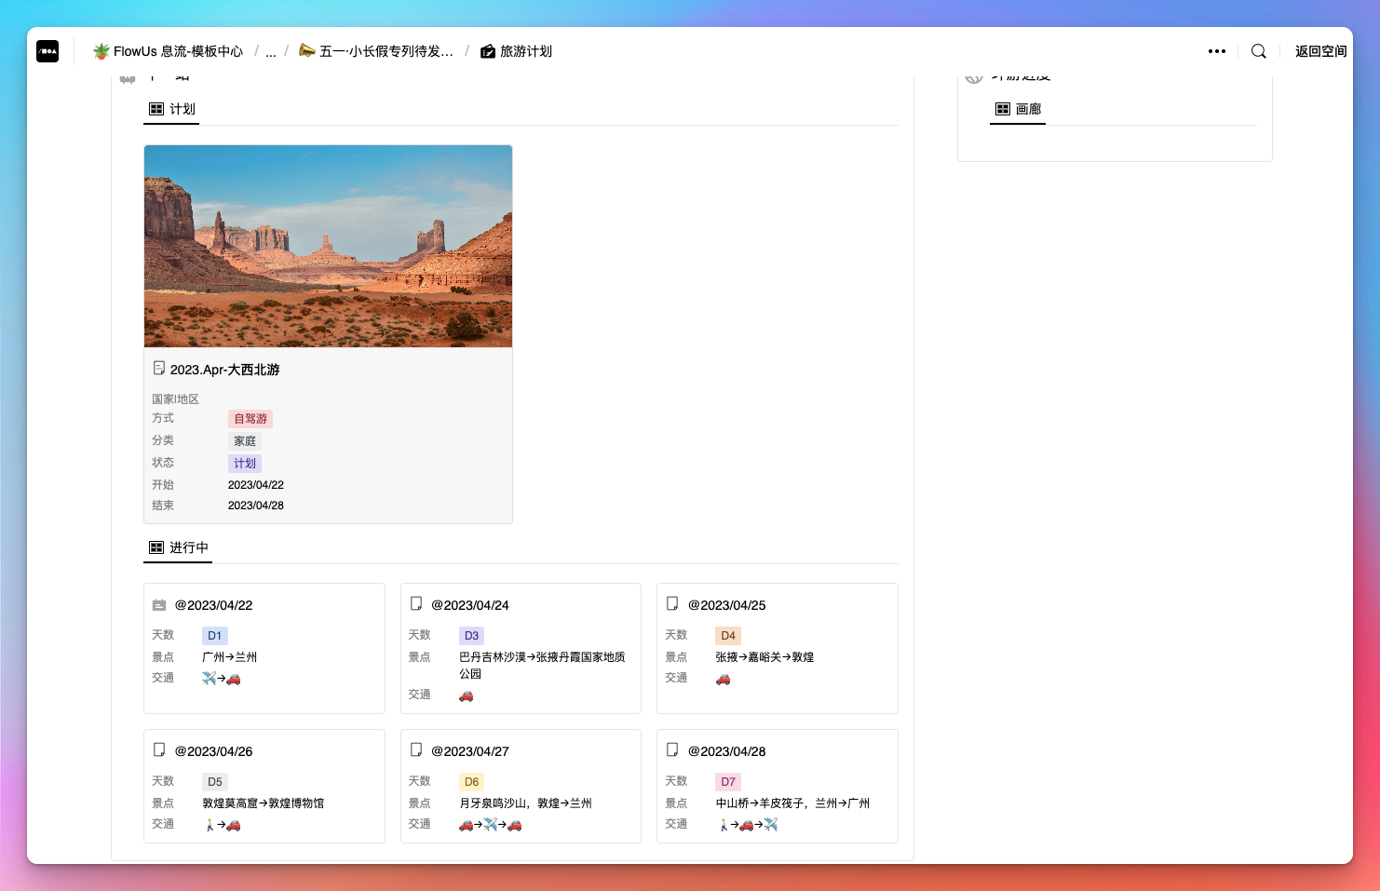Click the transport emojis in the D5 card
Image resolution: width=1380 pixels, height=891 pixels.
tap(222, 825)
